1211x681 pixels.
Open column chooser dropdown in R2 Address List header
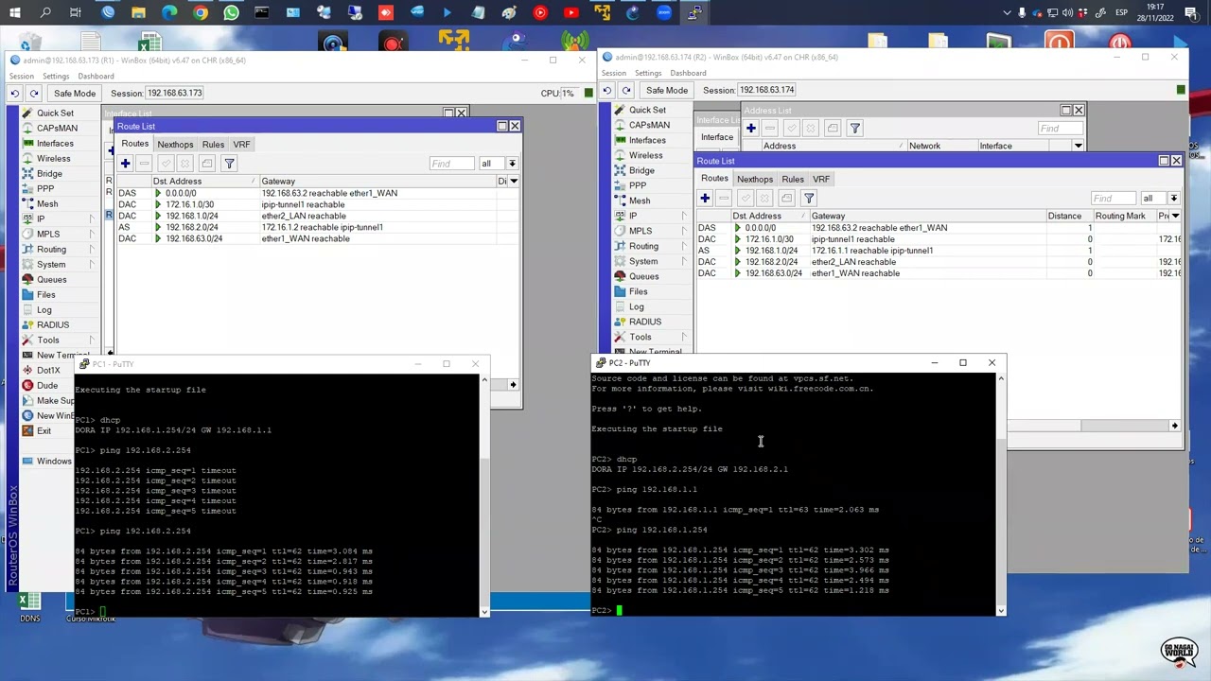1078,147
